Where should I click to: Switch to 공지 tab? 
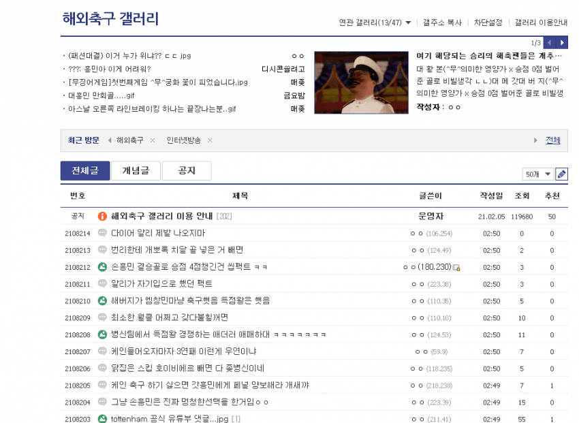point(187,170)
